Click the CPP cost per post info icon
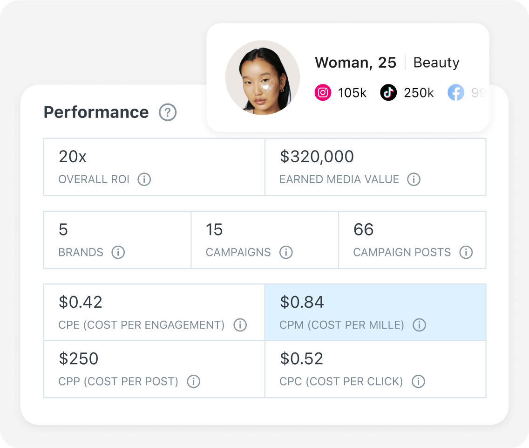 193,381
